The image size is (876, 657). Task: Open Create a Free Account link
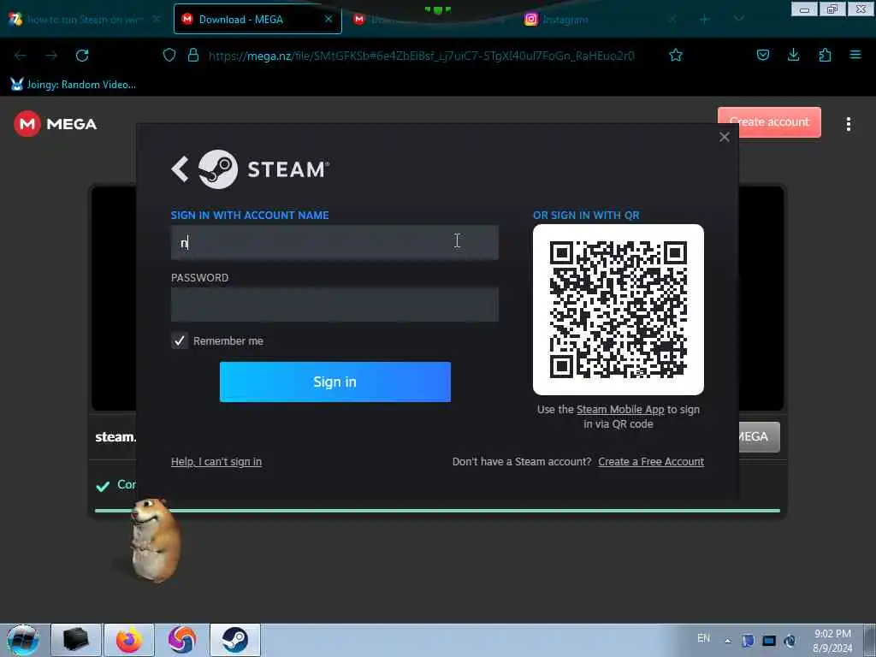point(651,461)
